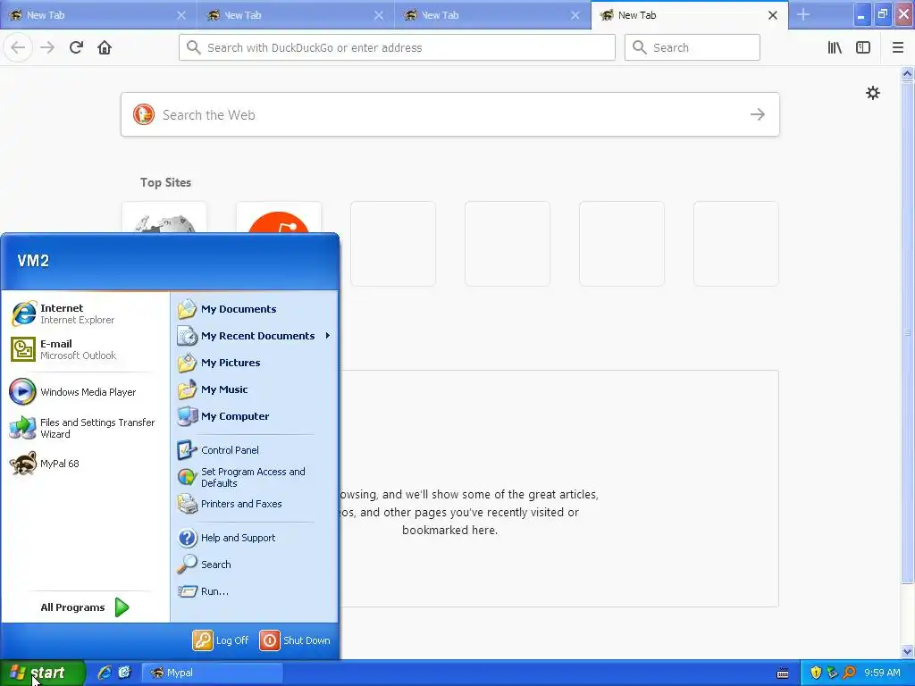915x686 pixels.
Task: Close the first New Tab
Action: 181,15
